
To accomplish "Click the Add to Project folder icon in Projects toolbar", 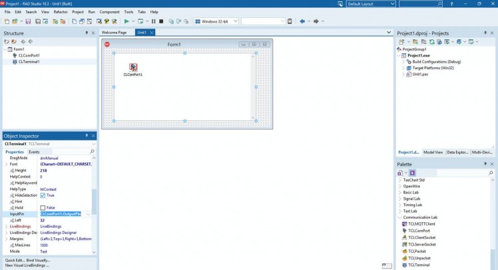I will [x=415, y=41].
